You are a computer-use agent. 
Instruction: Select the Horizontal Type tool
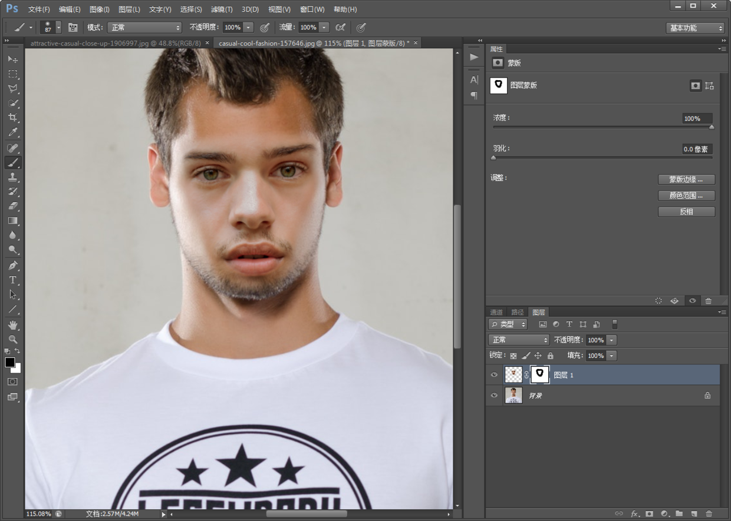12,280
